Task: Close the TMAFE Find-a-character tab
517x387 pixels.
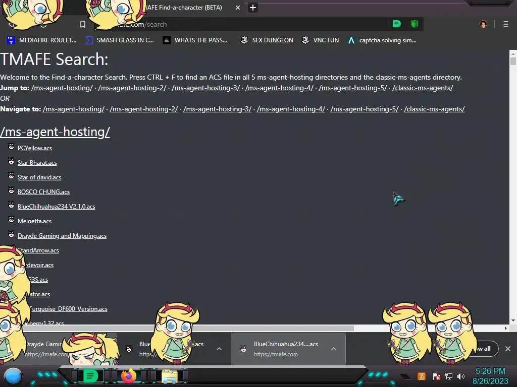Action: [238, 8]
